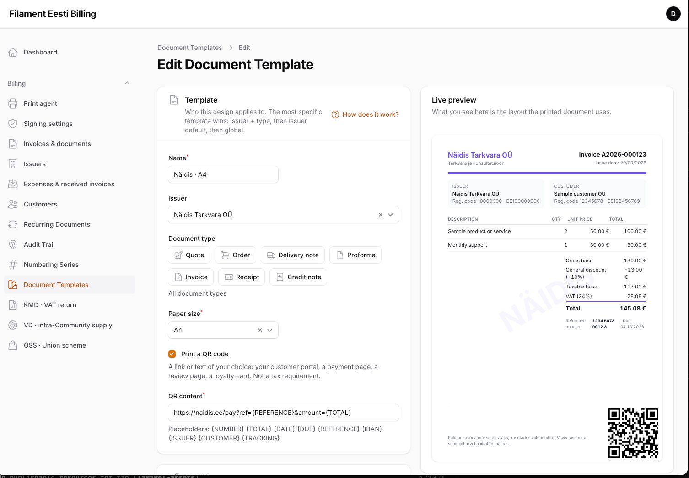
Task: Click the Name input field
Action: 223,174
